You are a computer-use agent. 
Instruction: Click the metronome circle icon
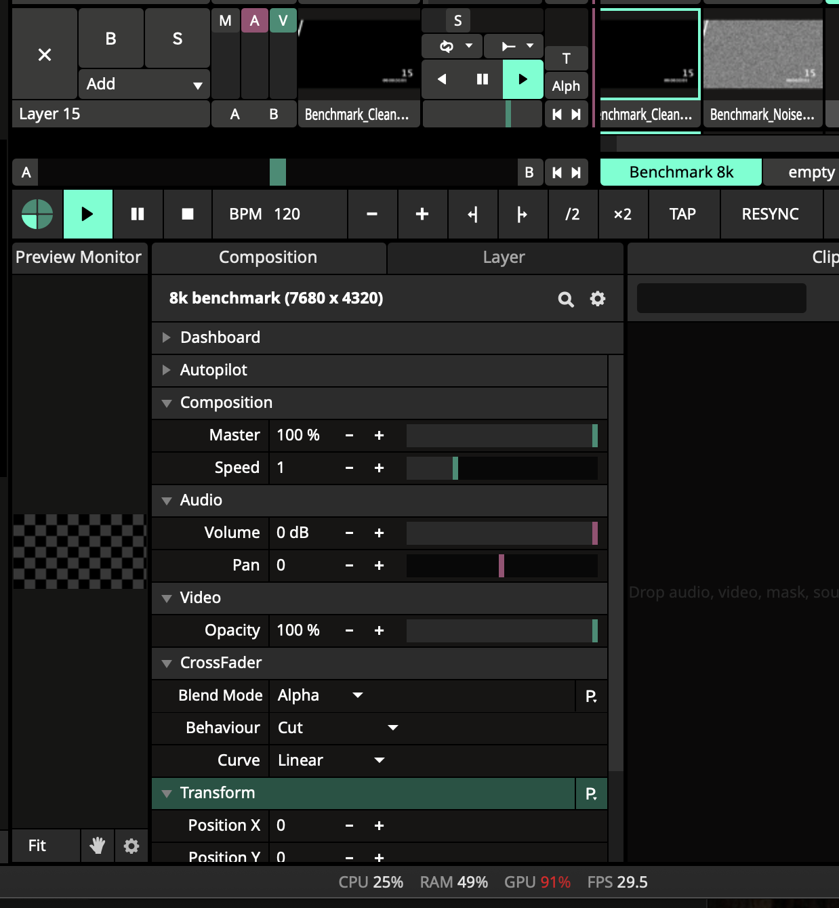point(37,214)
